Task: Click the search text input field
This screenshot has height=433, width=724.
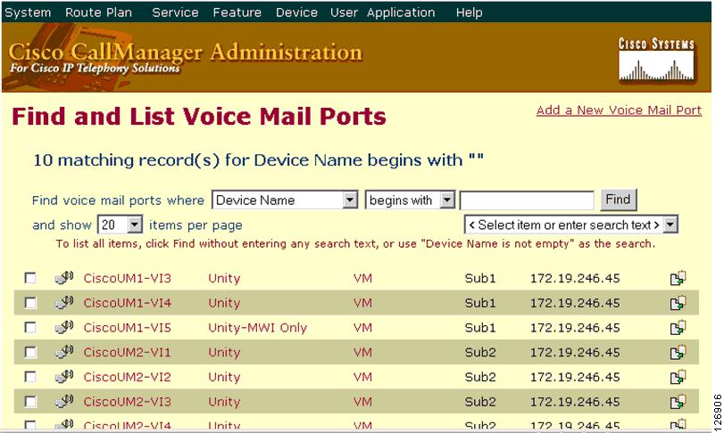Action: pos(527,200)
